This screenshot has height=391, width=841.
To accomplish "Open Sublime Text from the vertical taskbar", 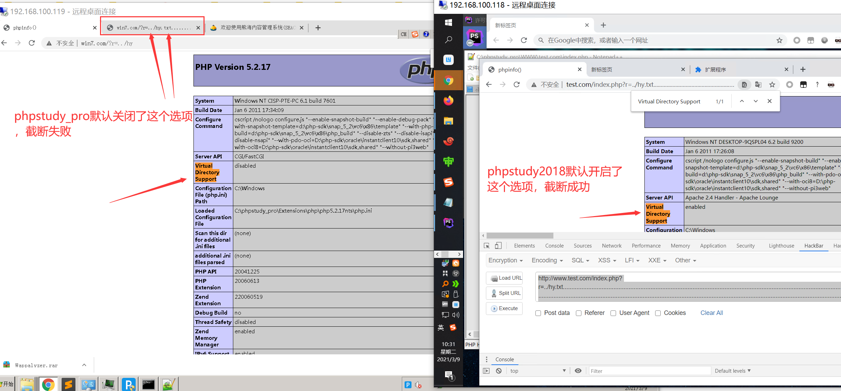I will pyautogui.click(x=449, y=183).
